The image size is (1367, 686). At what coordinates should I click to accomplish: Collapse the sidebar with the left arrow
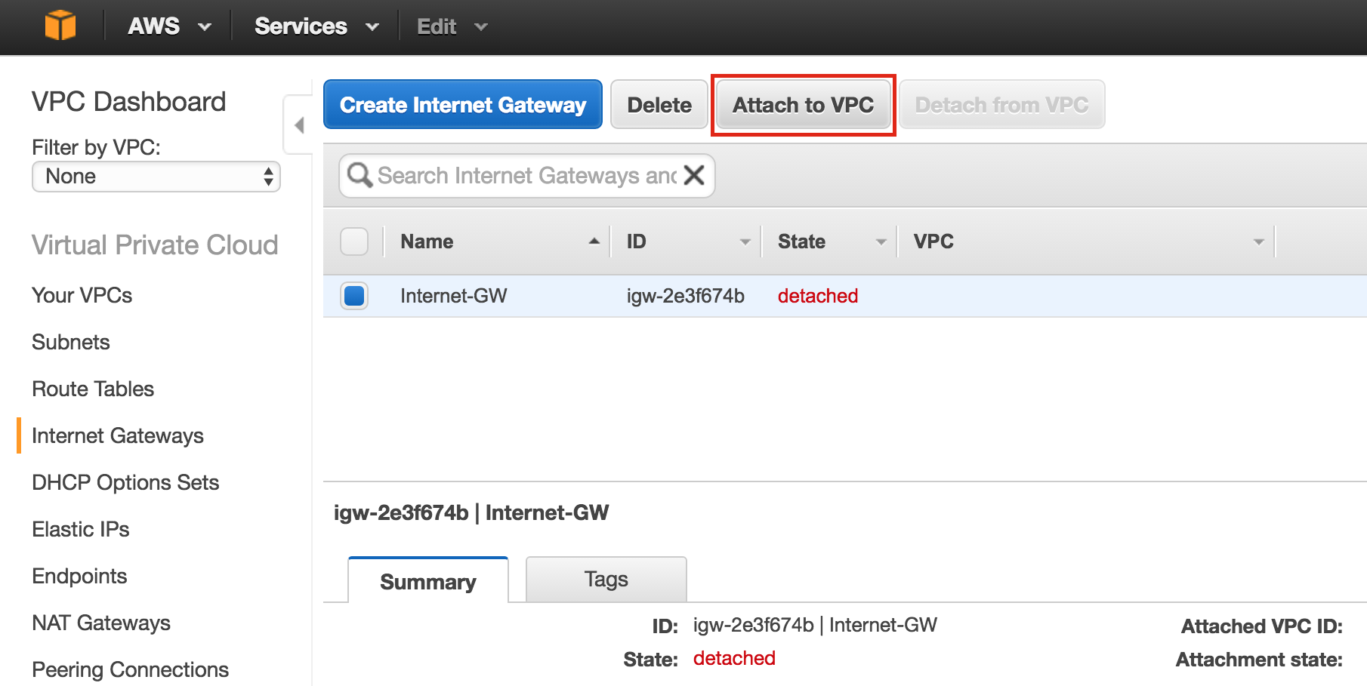pos(299,125)
